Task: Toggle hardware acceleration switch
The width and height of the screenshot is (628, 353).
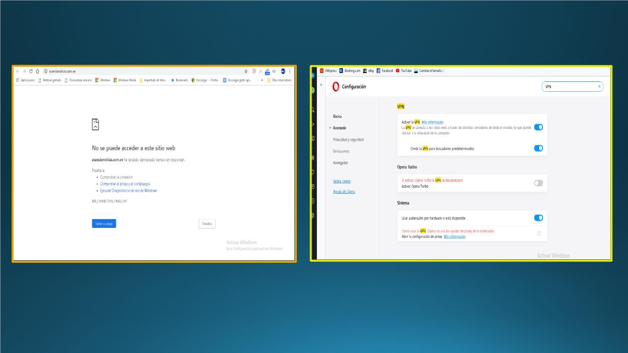Action: click(538, 218)
